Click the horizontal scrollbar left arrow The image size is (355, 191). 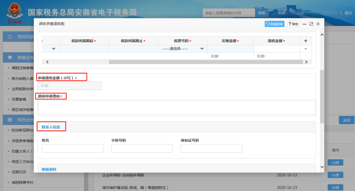pos(47,62)
